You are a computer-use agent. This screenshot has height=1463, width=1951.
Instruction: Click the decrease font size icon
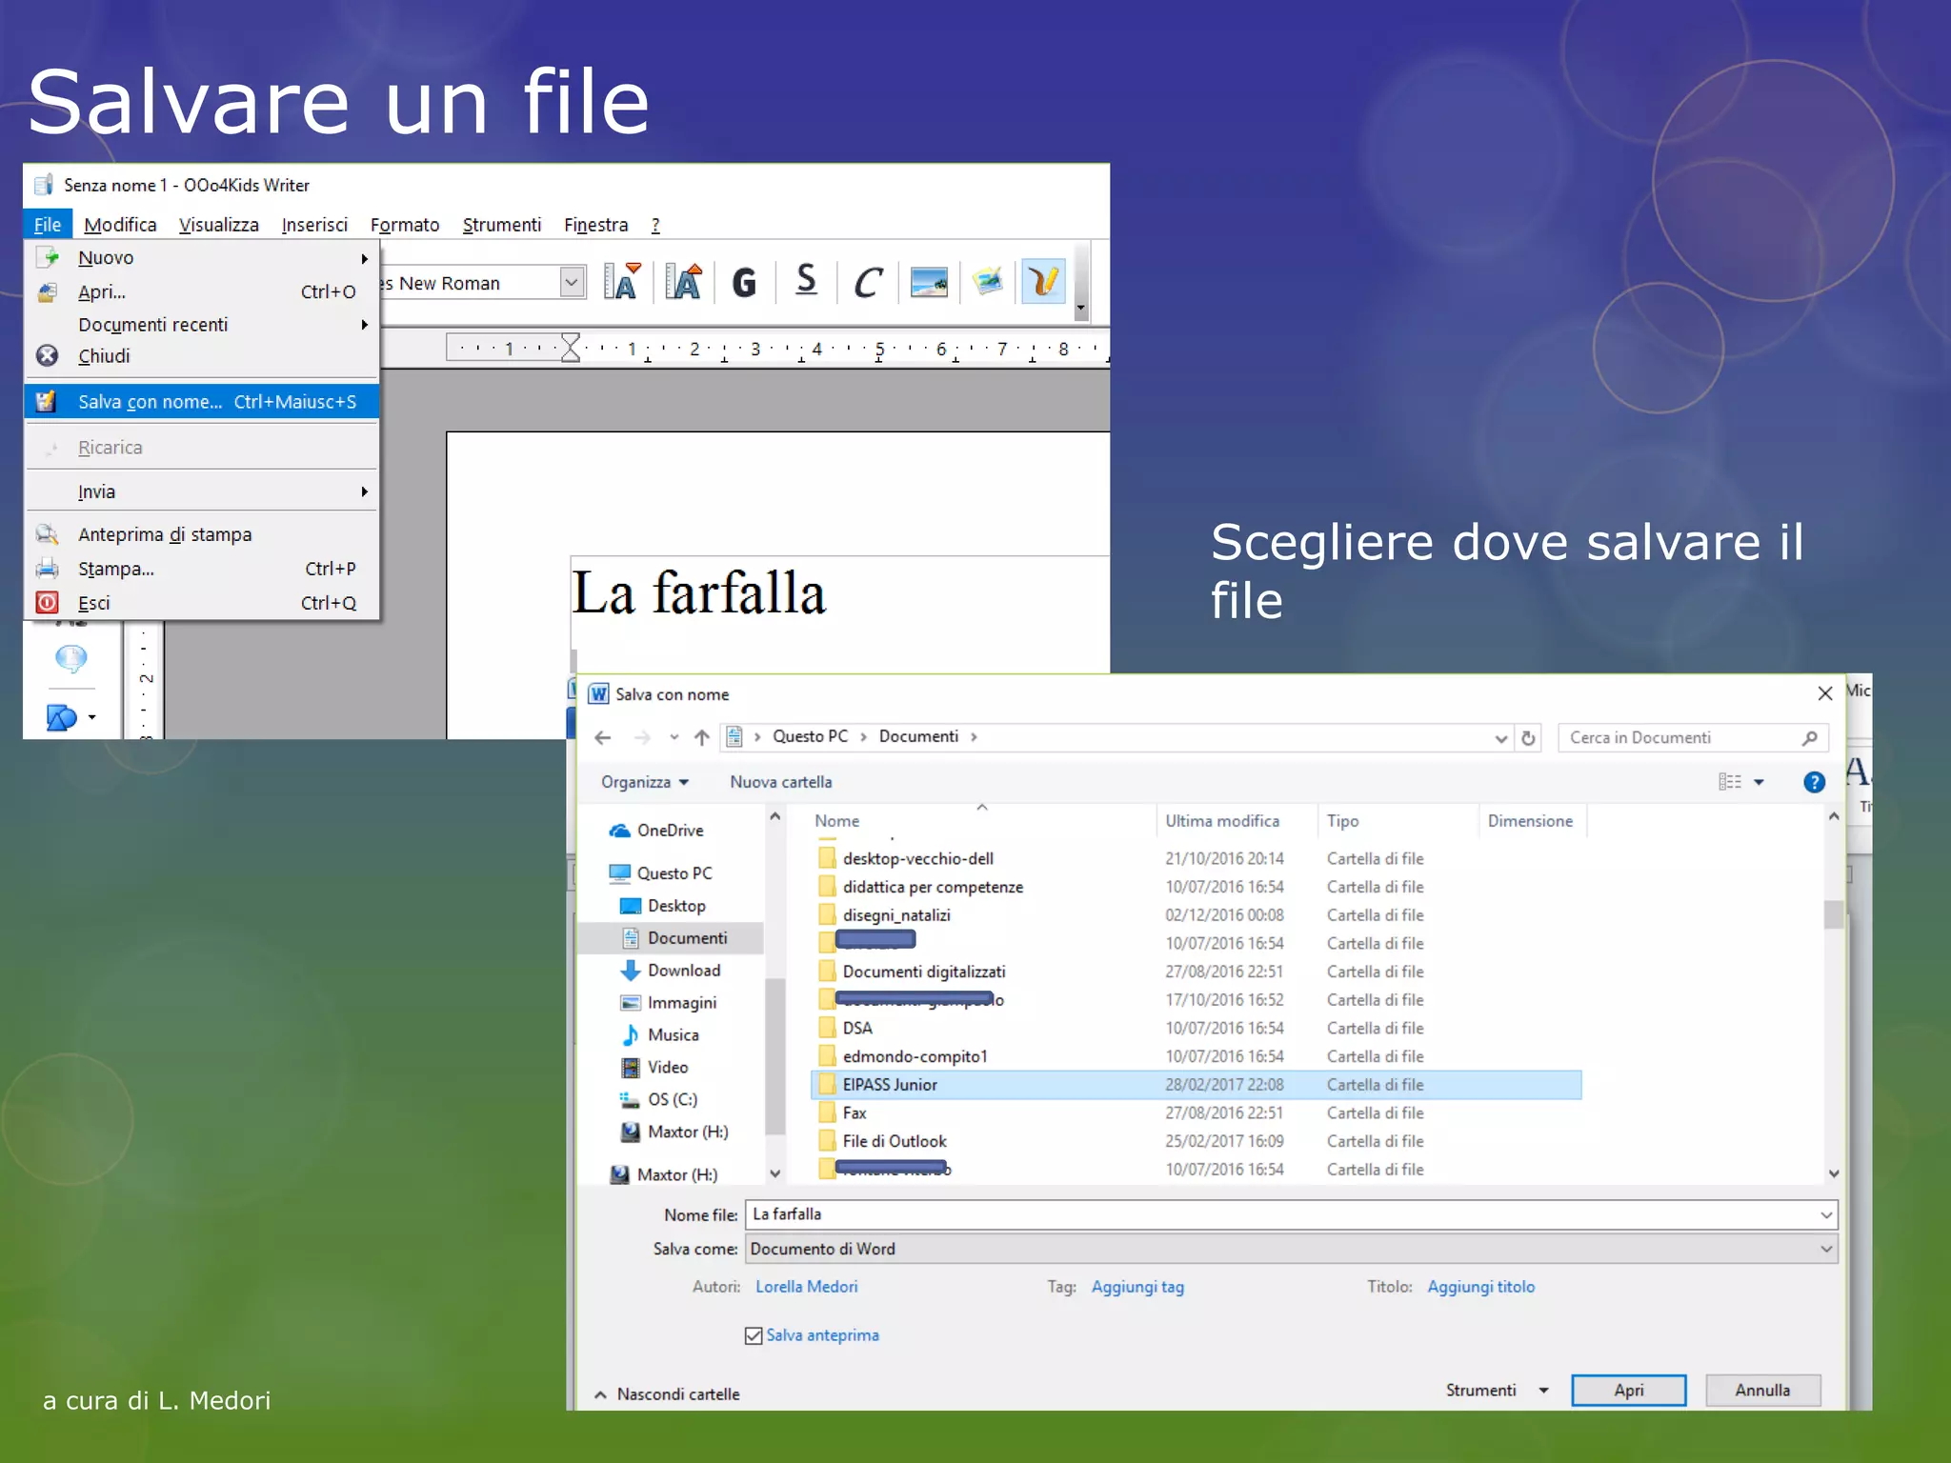coord(621,283)
